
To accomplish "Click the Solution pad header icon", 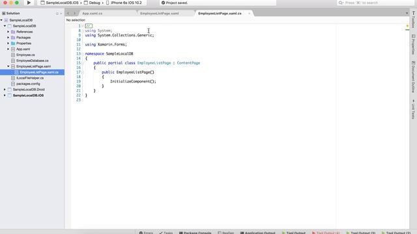I will pos(4,13).
